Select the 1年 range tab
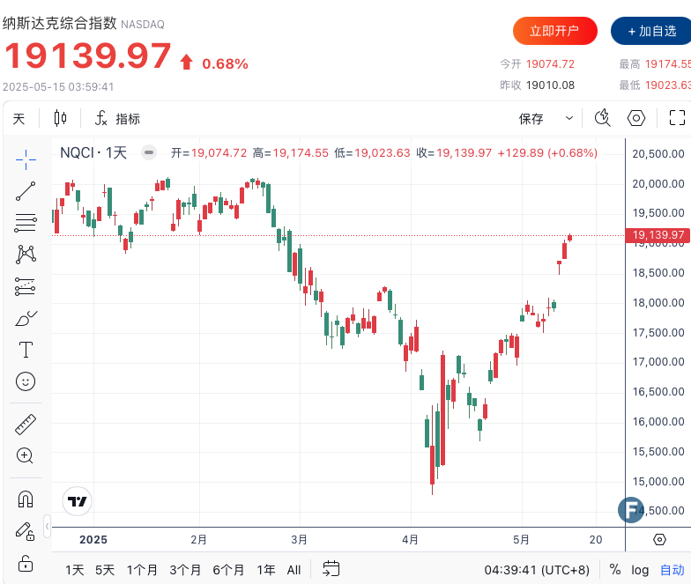Viewport: 691px width, 584px height. pyautogui.click(x=265, y=570)
